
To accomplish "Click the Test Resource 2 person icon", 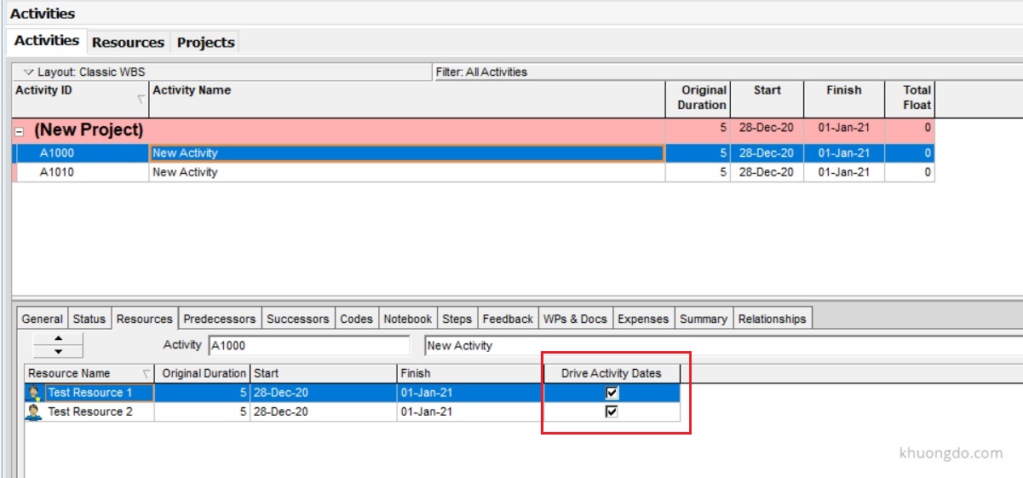I will pos(34,412).
